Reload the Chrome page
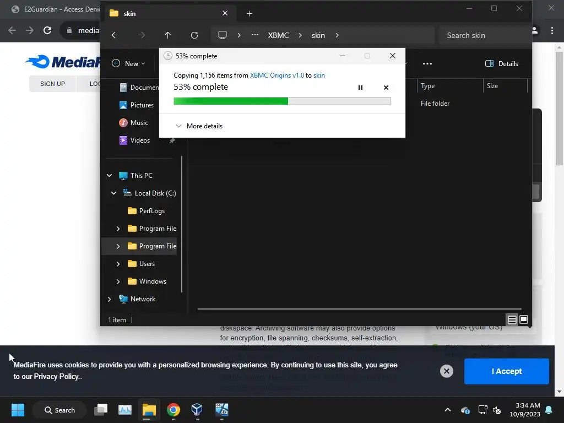 [x=47, y=30]
